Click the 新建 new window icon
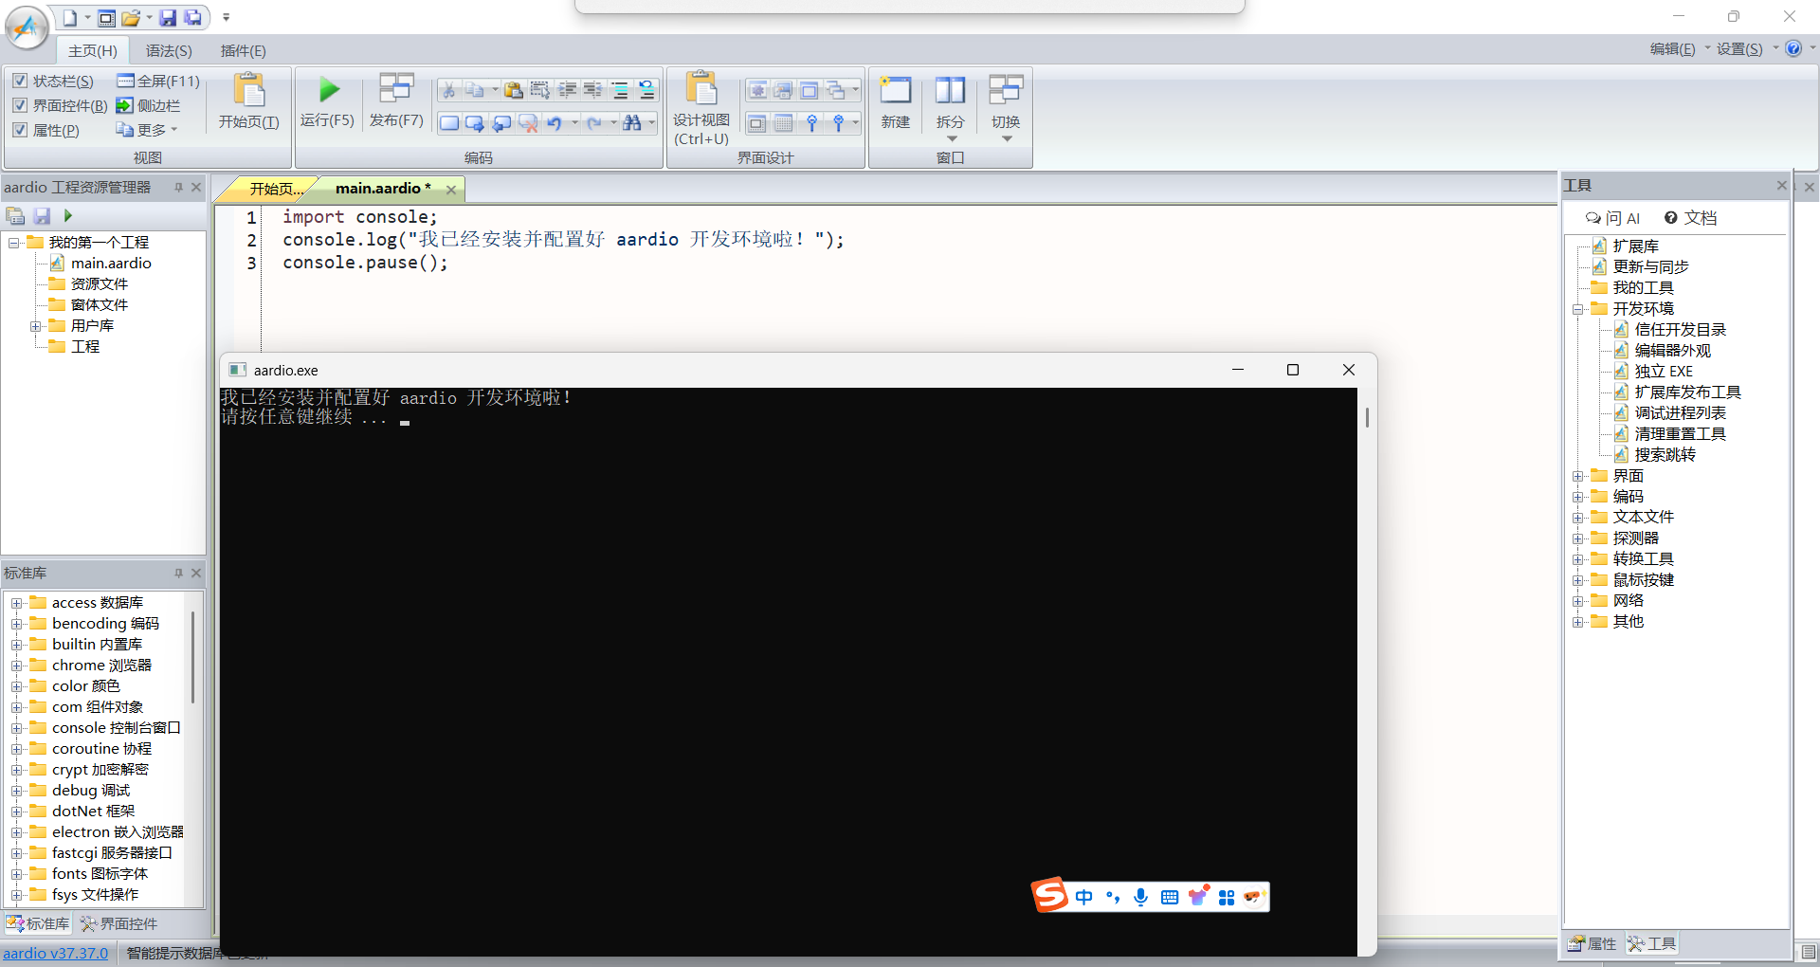1820x967 pixels. 895,102
